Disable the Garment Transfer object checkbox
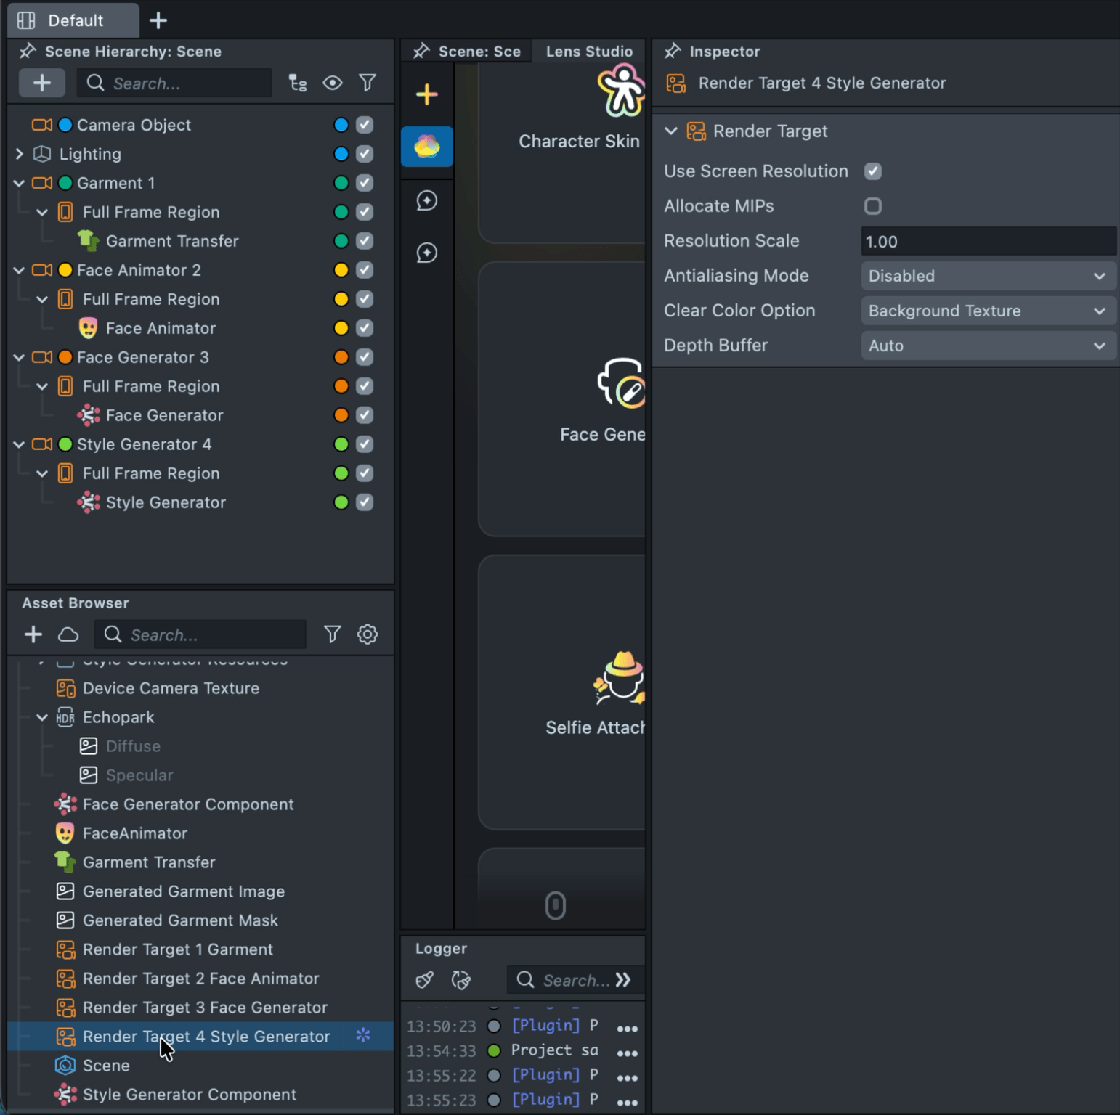The image size is (1120, 1115). pyautogui.click(x=365, y=241)
